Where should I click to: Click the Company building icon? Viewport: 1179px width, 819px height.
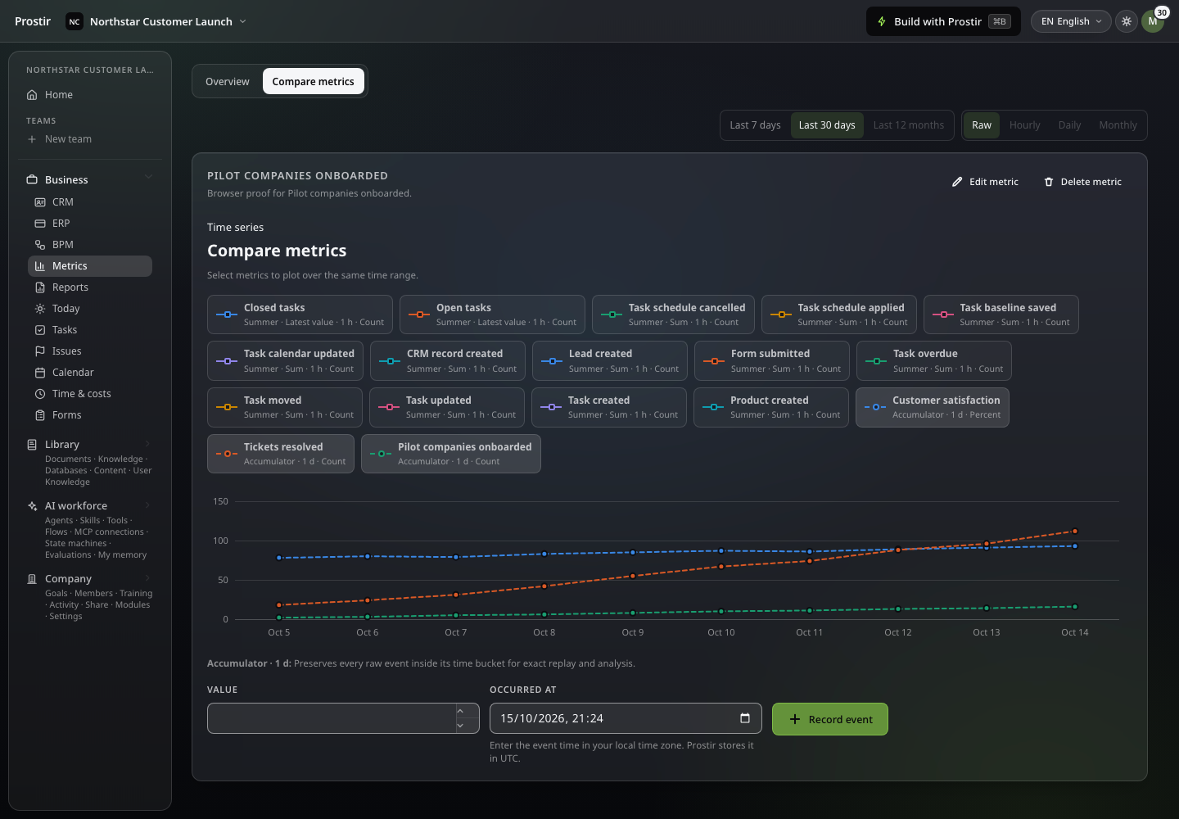click(32, 579)
